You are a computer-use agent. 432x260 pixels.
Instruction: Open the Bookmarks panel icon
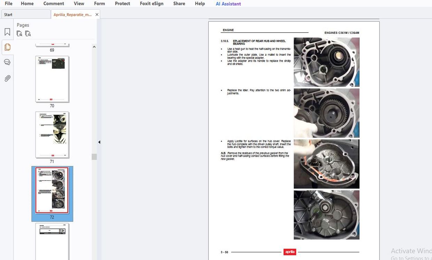[x=7, y=32]
